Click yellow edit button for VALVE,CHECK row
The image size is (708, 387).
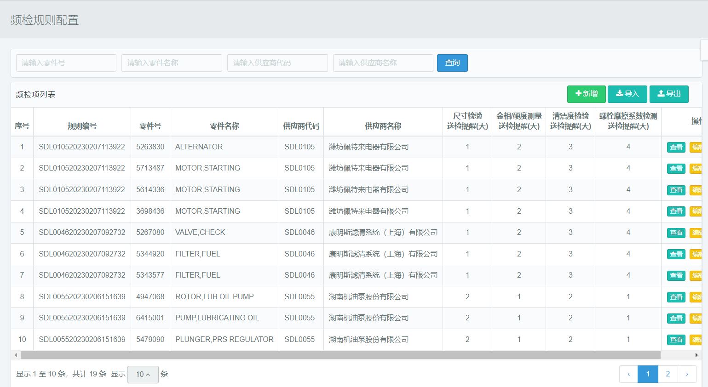pyautogui.click(x=696, y=233)
